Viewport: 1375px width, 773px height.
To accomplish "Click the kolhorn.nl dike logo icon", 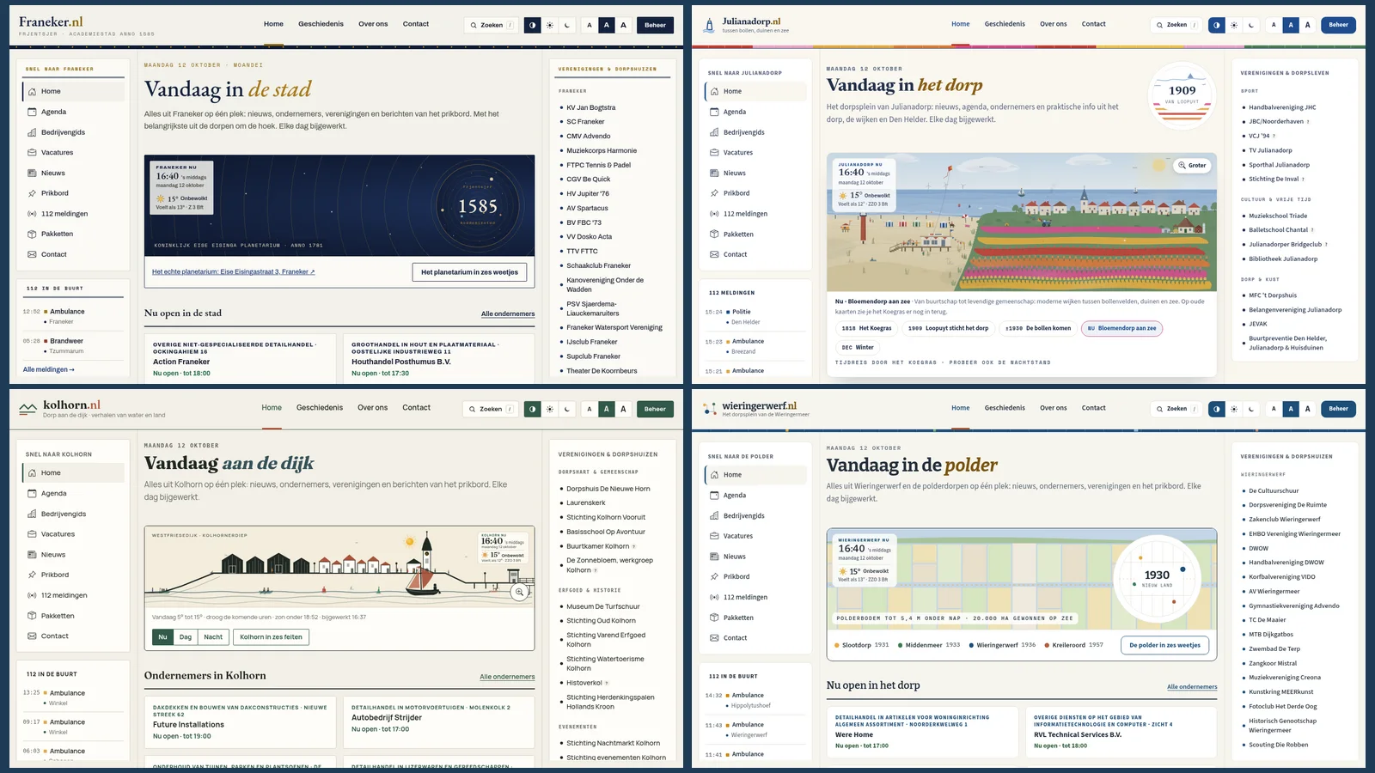I will click(x=28, y=408).
